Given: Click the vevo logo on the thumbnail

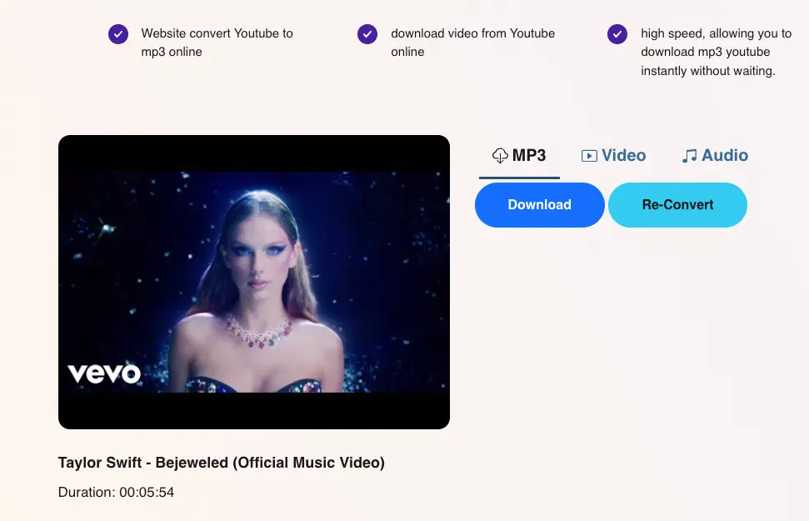Looking at the screenshot, I should coord(104,373).
